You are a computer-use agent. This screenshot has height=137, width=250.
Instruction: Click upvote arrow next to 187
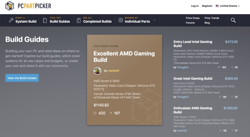pyautogui.click(x=111, y=113)
